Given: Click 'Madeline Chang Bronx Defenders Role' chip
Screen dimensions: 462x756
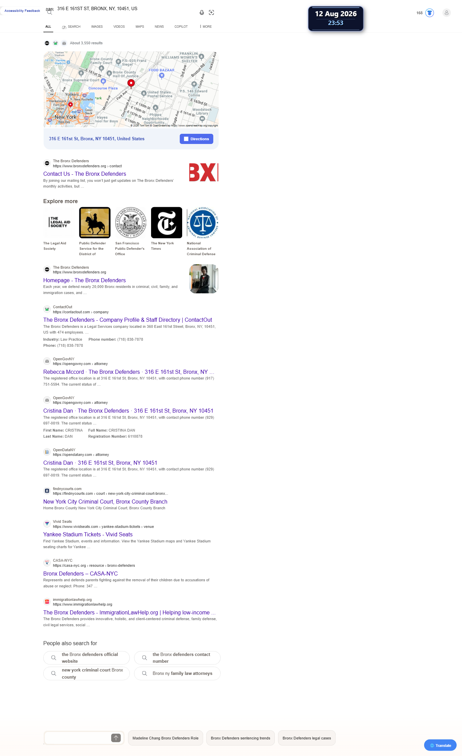Looking at the screenshot, I should point(166,738).
